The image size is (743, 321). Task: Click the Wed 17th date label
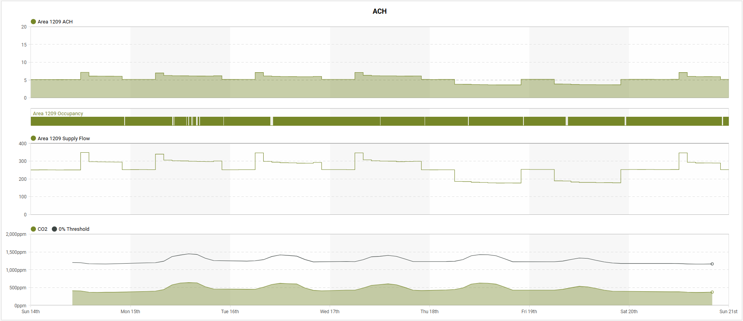click(330, 312)
